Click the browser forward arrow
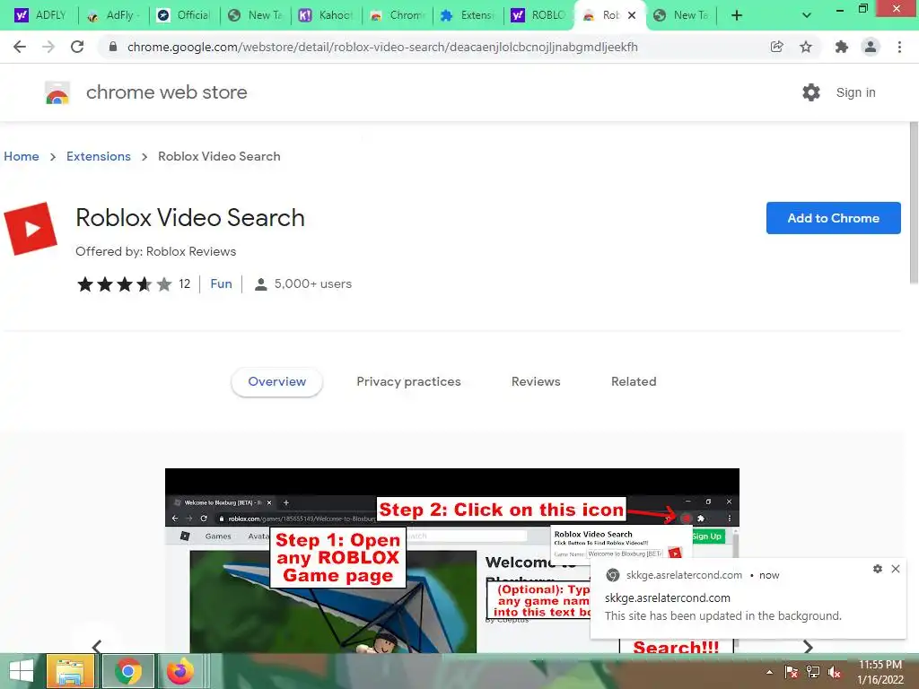This screenshot has height=689, width=919. [x=48, y=47]
